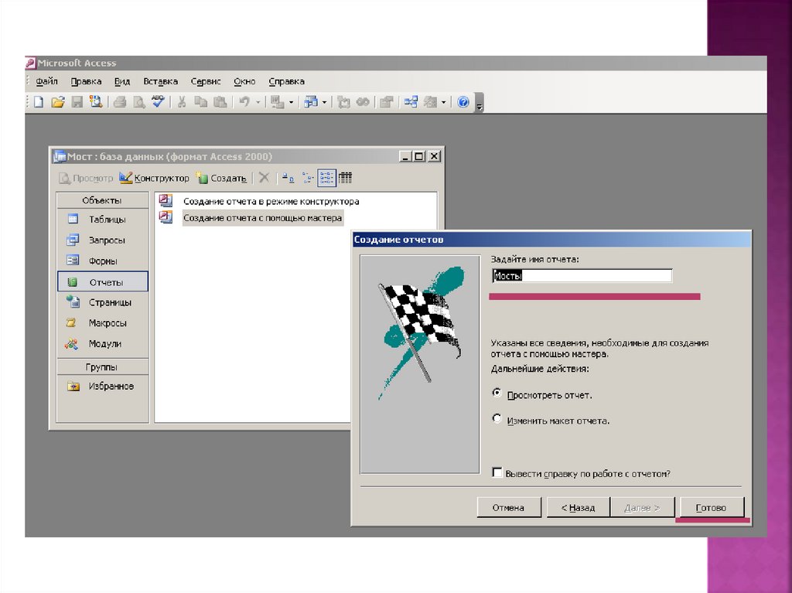
Task: Click the Отмена button in the wizard
Action: point(509,507)
